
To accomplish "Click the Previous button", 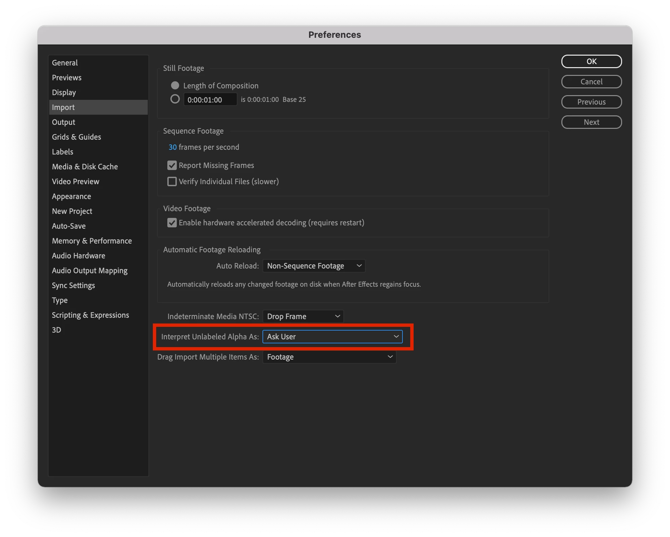I will tap(591, 102).
